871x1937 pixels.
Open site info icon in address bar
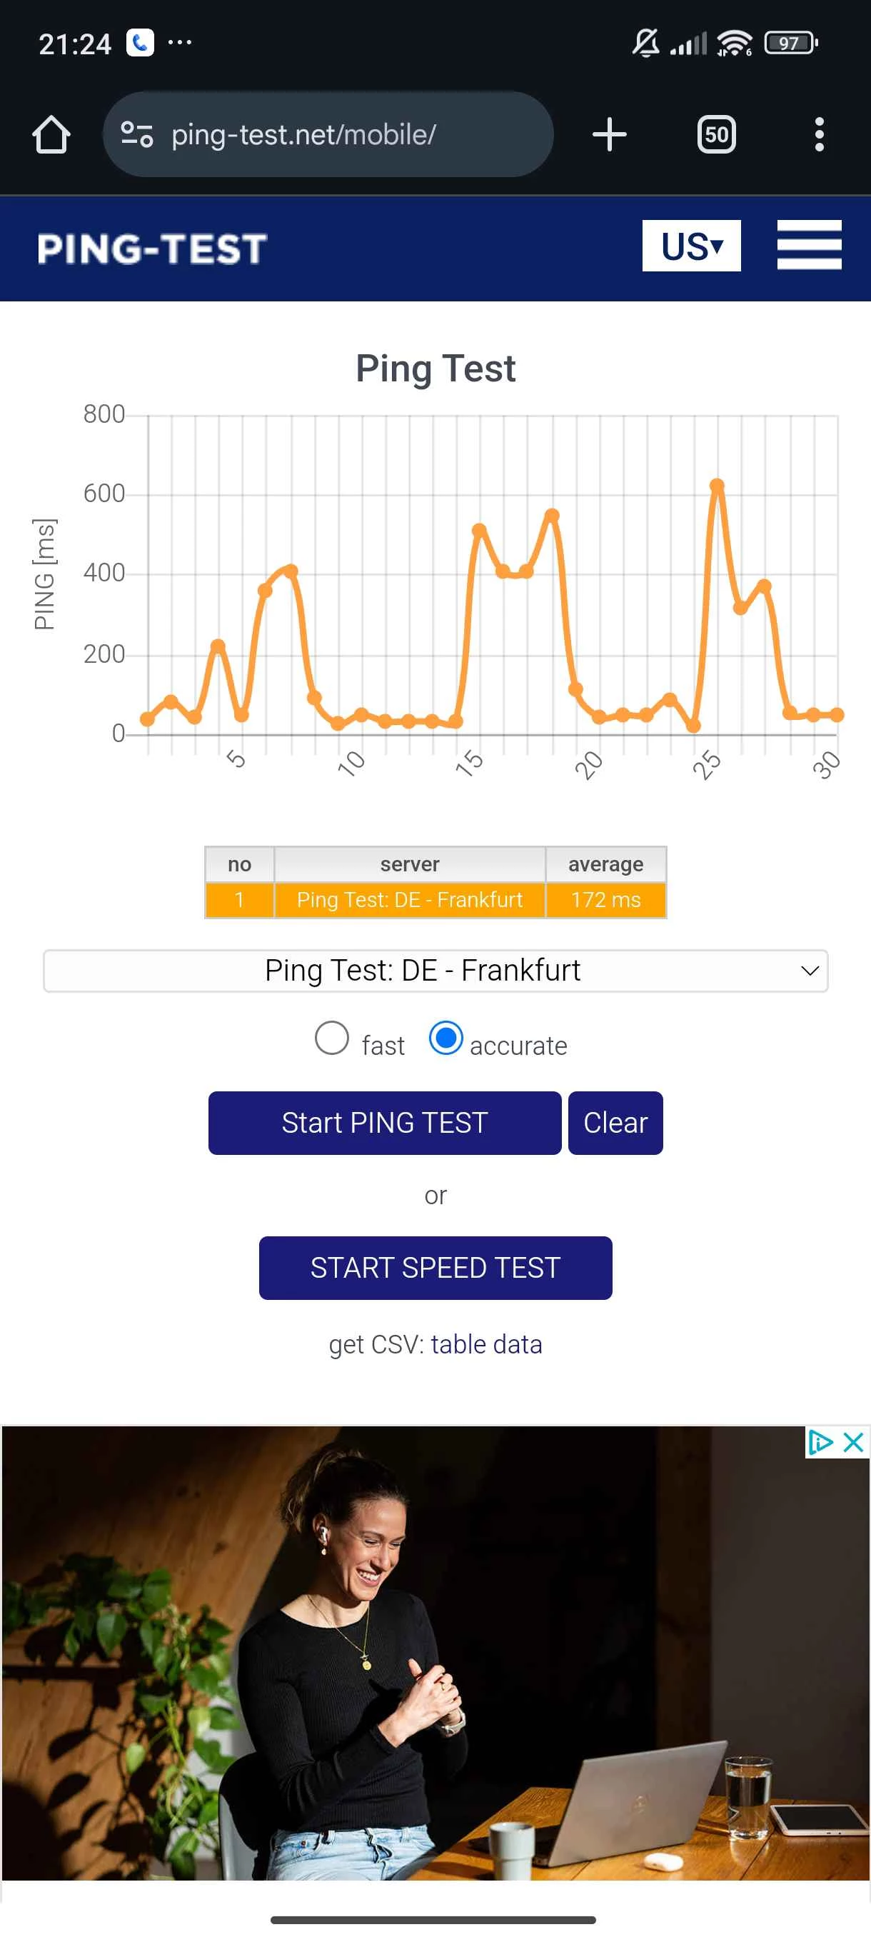(137, 136)
